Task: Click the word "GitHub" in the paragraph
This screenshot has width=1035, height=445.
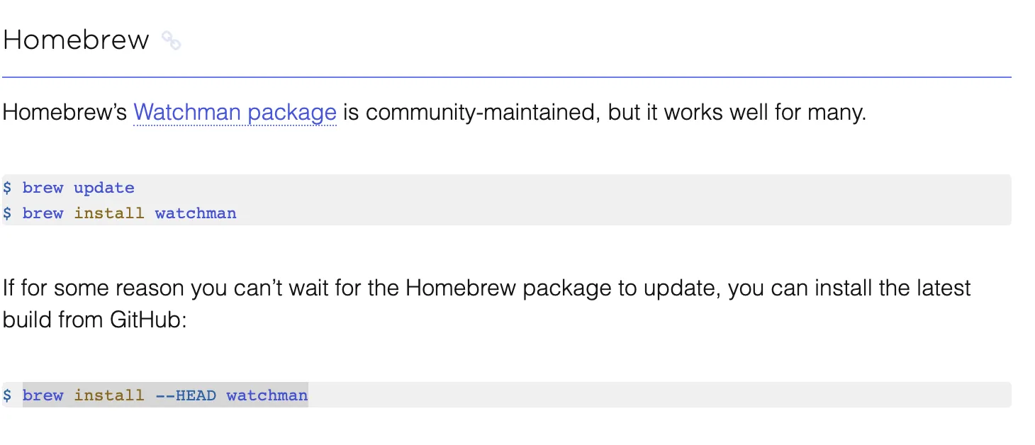Action: click(147, 320)
